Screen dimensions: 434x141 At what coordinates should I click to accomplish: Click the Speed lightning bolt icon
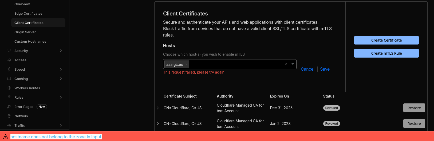point(9,69)
